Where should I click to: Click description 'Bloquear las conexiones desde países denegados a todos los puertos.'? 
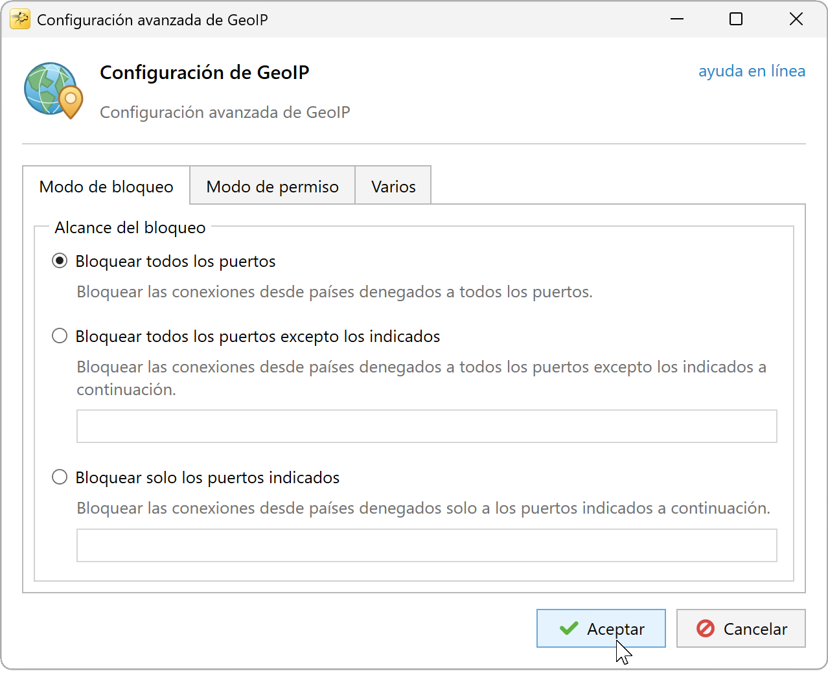(x=334, y=292)
